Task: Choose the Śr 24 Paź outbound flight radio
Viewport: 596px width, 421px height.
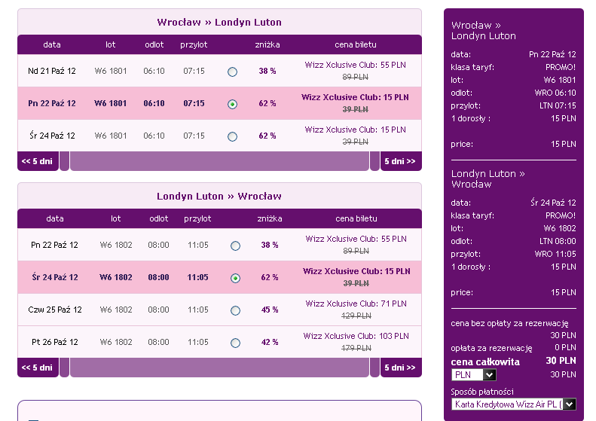Action: (232, 136)
